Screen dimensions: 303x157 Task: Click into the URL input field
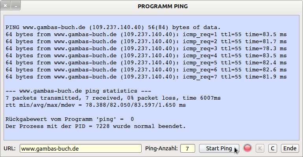[80, 148]
